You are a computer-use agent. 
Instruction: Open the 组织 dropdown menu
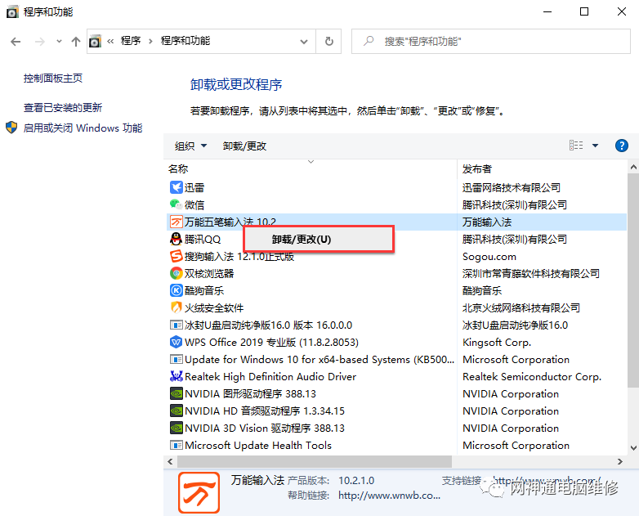click(190, 146)
